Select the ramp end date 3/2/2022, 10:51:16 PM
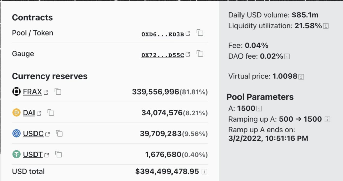The height and width of the screenshot is (181, 343). [268, 138]
